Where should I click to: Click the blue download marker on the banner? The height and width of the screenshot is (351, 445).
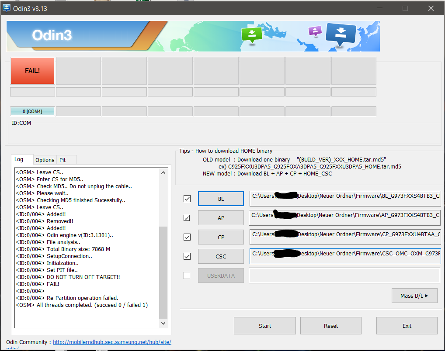pyautogui.click(x=341, y=34)
